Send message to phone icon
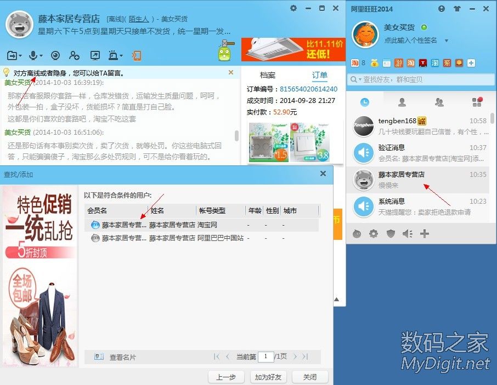The image size is (497, 385). (137, 56)
